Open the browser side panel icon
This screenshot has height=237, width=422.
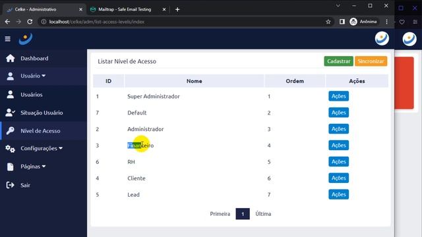[342, 22]
